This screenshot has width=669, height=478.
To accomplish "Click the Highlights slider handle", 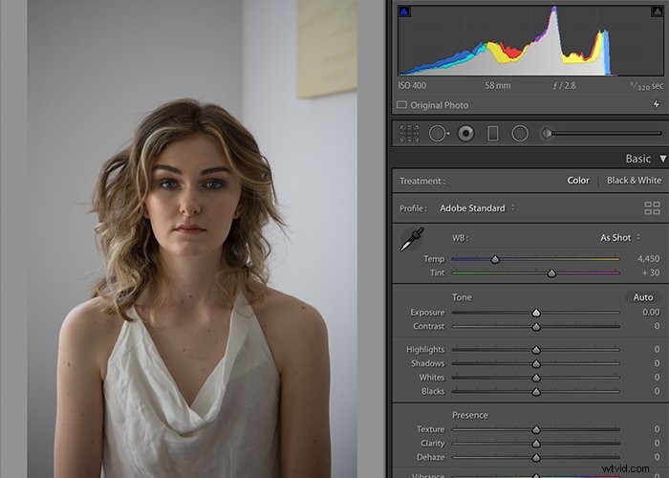I will click(536, 350).
